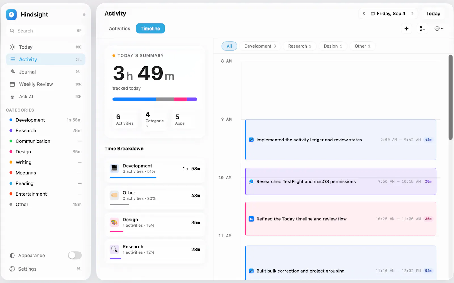454x283 pixels.
Task: Click the Hindsight clock app logo
Action: [11, 14]
